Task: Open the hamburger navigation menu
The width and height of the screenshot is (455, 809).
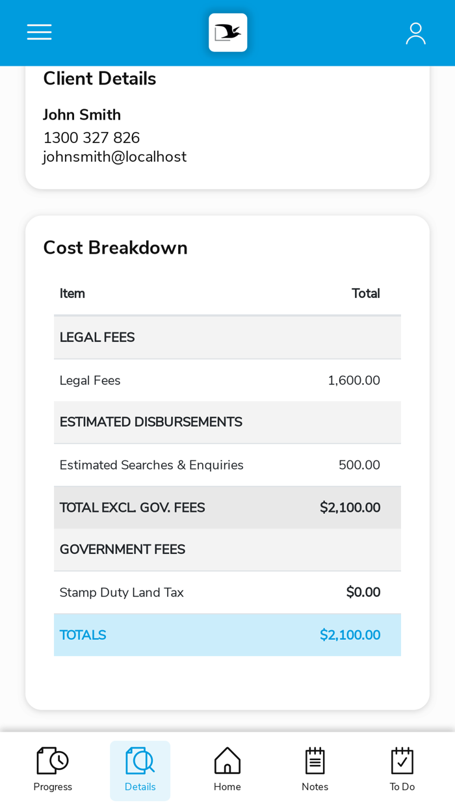Action: coord(39,32)
